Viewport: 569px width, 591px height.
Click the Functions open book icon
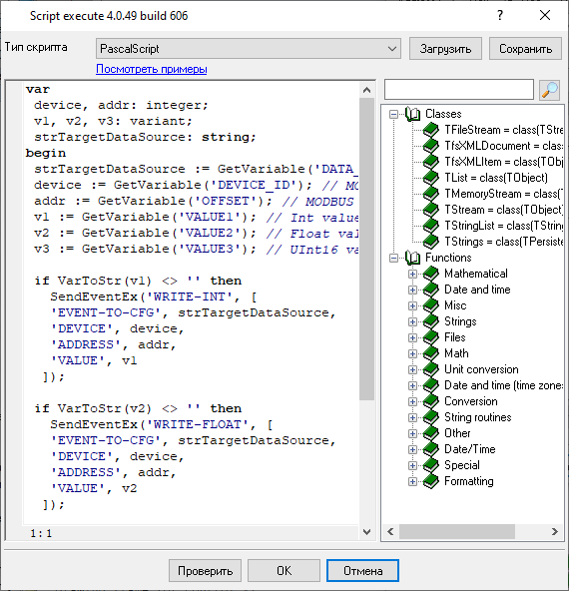pos(412,258)
